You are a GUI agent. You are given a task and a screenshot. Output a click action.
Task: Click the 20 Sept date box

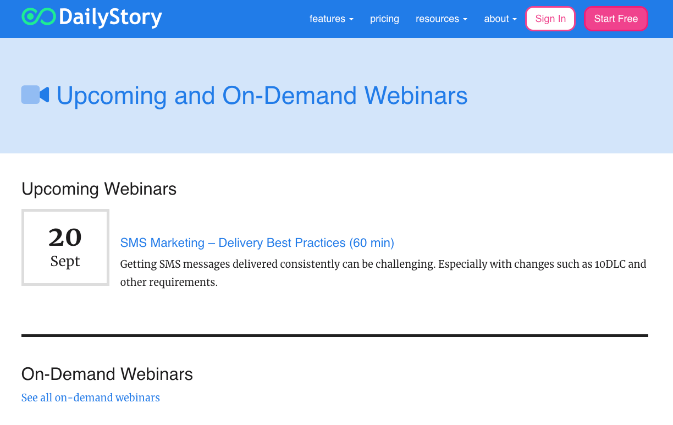pyautogui.click(x=65, y=247)
